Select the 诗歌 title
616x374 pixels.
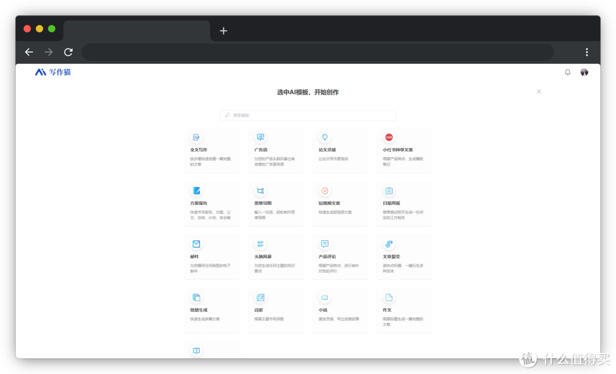tap(258, 310)
